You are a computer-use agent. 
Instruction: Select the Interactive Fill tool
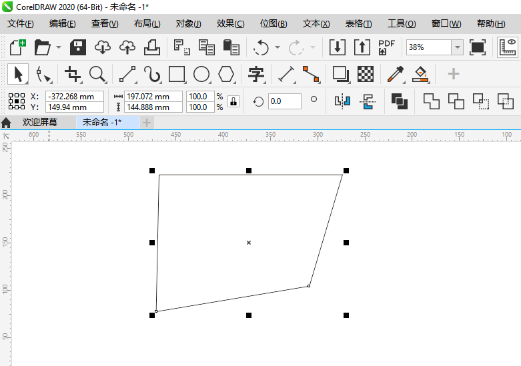pyautogui.click(x=420, y=73)
